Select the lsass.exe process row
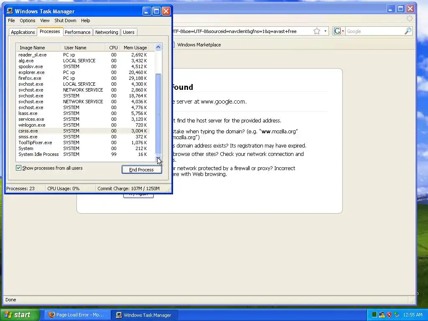 [x=83, y=113]
